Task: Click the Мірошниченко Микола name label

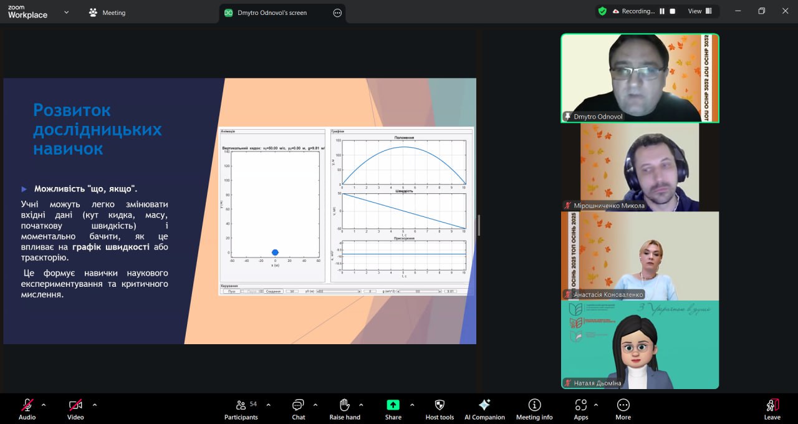Action: coord(609,206)
